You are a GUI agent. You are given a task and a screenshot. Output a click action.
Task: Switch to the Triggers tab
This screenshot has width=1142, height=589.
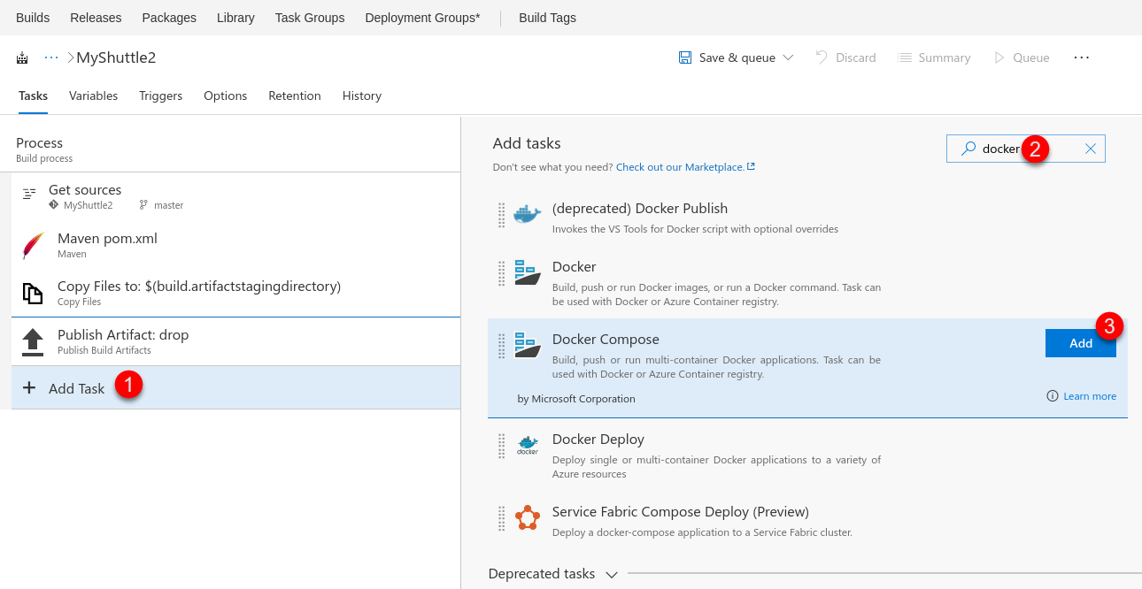point(160,96)
